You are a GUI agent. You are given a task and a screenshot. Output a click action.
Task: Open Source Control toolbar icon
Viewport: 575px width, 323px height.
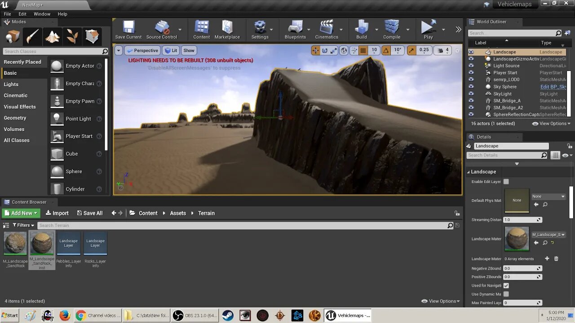pos(162,30)
